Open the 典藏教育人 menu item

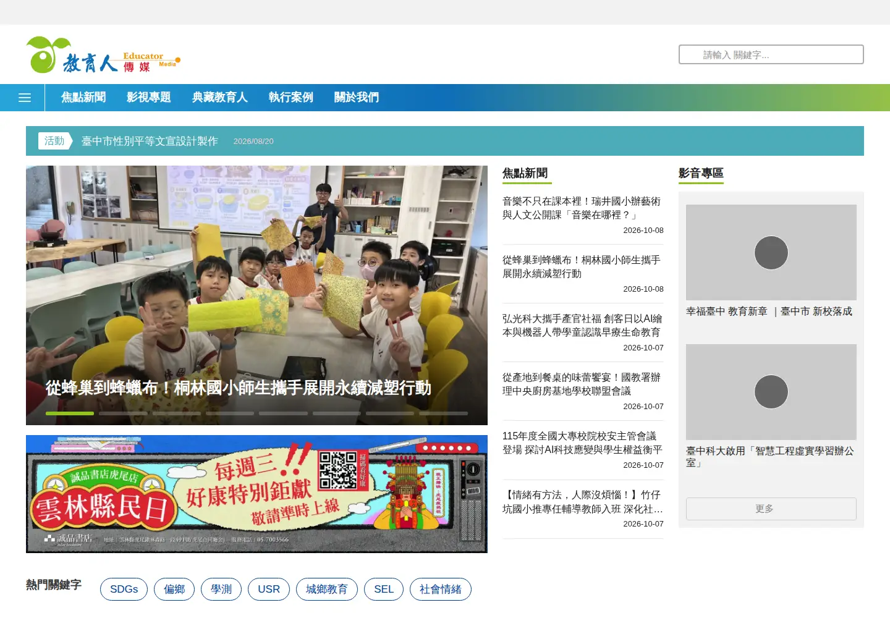coord(220,98)
